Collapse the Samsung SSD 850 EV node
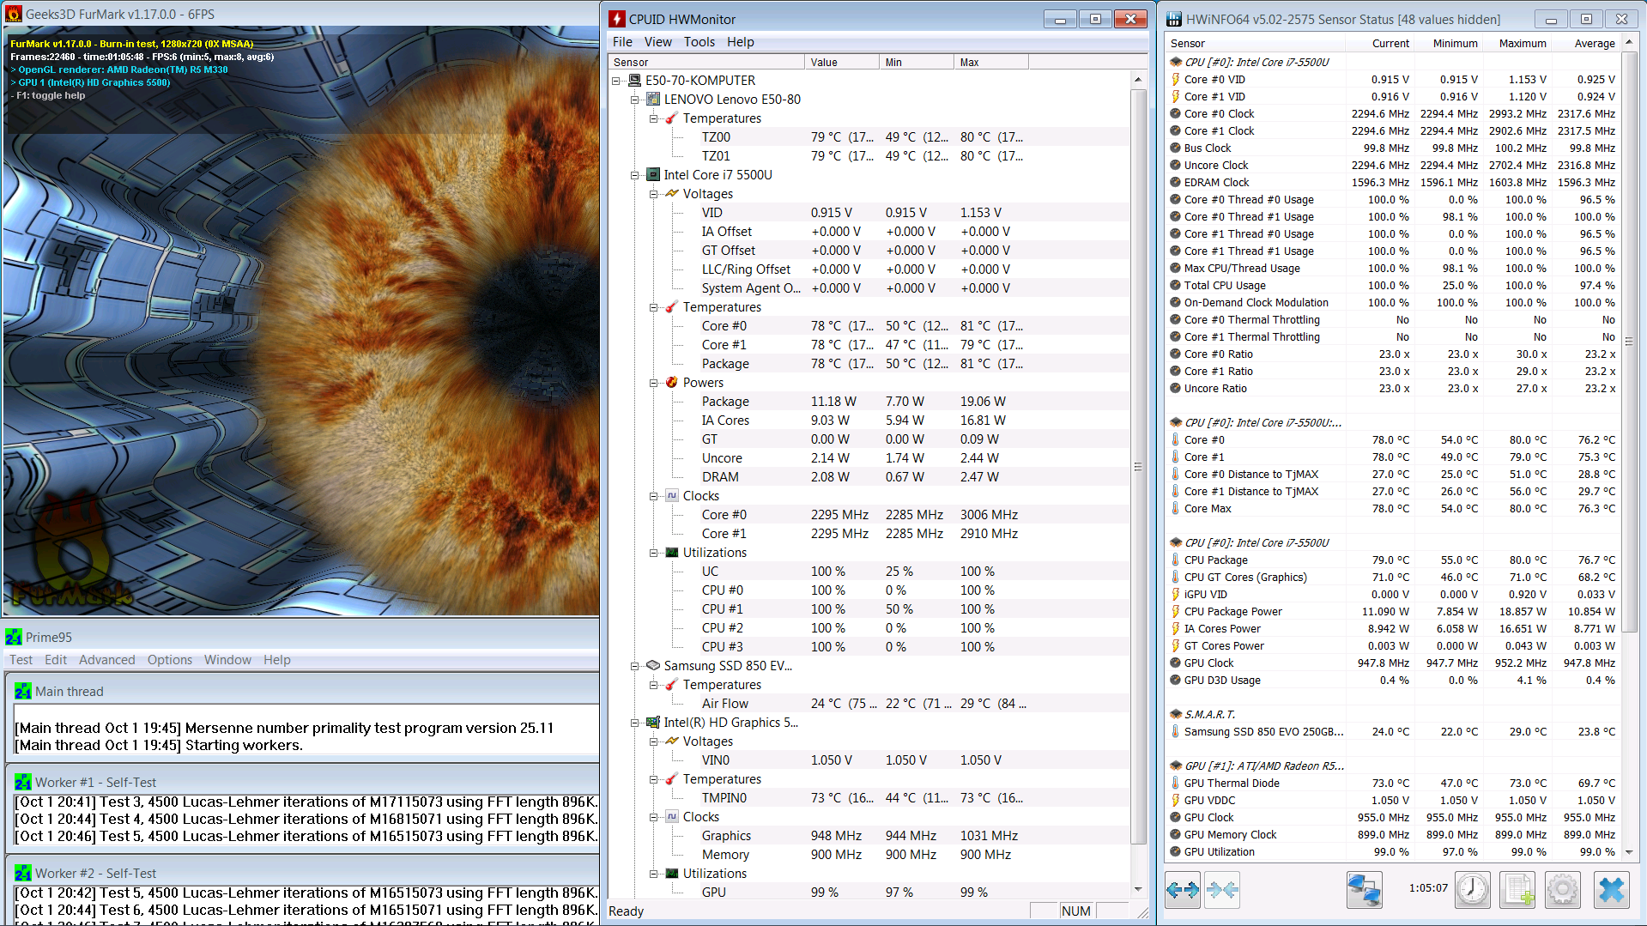The image size is (1647, 926). coord(635,666)
